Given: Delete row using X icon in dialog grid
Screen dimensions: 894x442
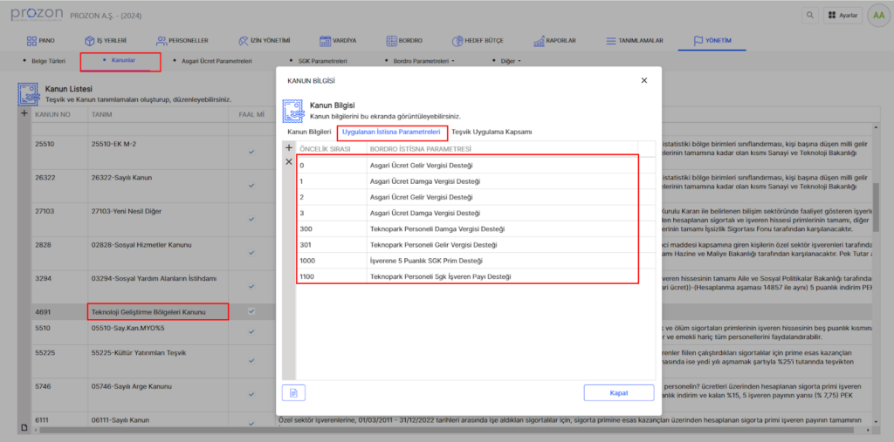Looking at the screenshot, I should pos(289,162).
